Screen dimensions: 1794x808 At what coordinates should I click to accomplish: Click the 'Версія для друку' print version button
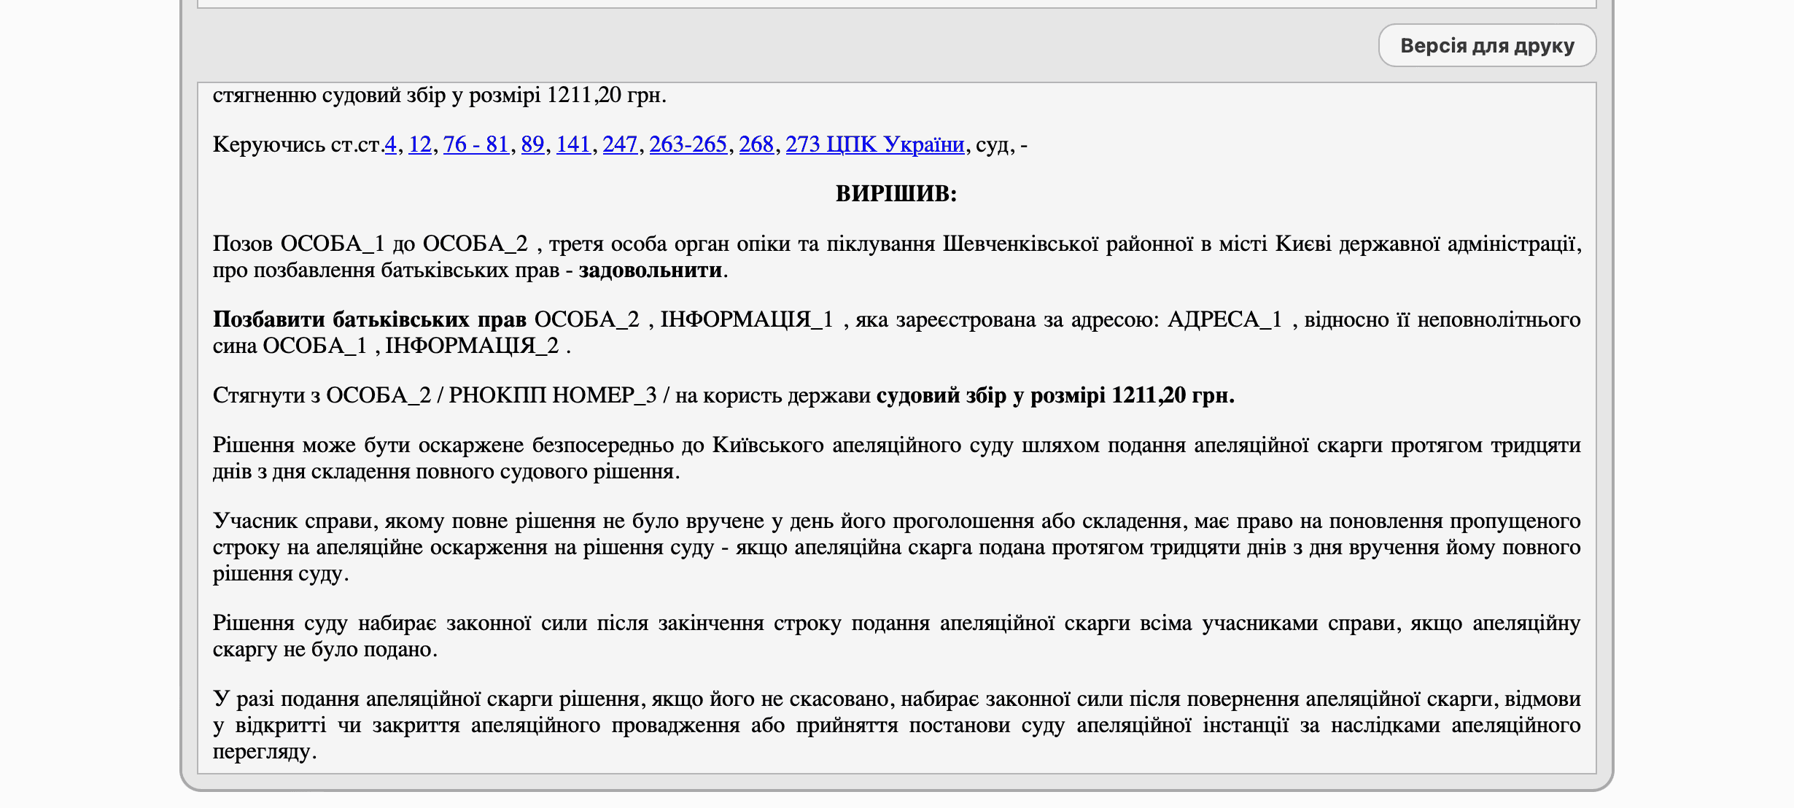[x=1487, y=45]
